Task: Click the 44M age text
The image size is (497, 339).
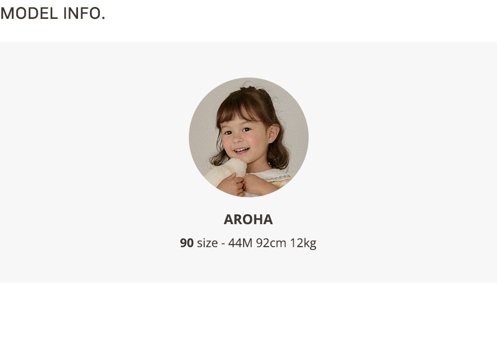Action: click(240, 243)
